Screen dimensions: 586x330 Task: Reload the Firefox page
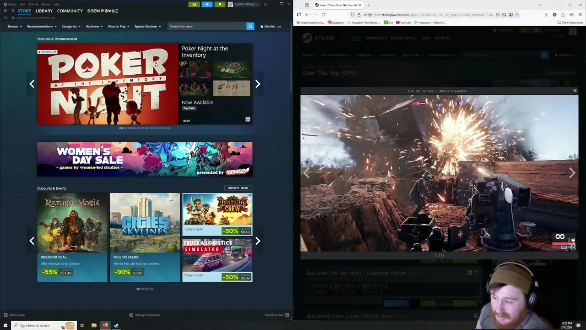(323, 15)
